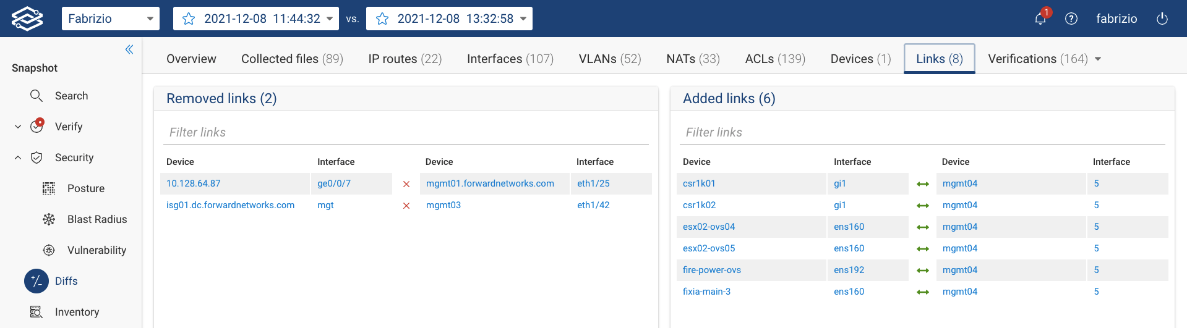Open the notifications bell
The height and width of the screenshot is (328, 1187).
point(1040,19)
